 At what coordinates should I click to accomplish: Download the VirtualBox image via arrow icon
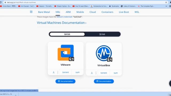(92, 73)
